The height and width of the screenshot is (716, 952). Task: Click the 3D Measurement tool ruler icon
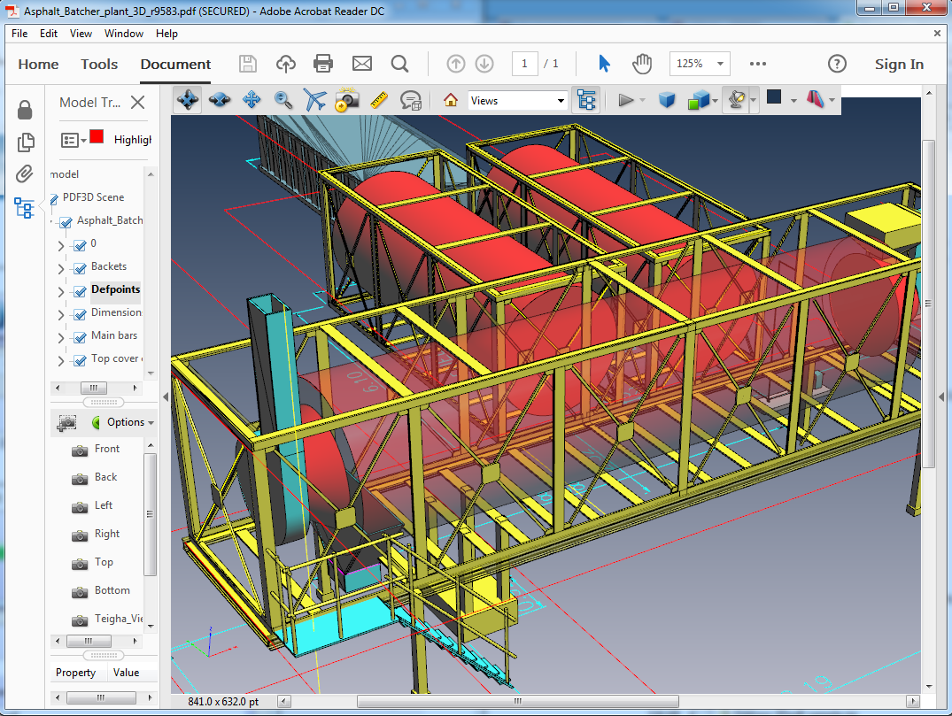[379, 100]
